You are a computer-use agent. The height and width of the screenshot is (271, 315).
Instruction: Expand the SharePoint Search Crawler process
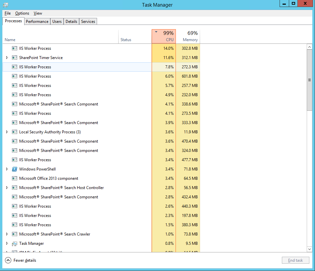pyautogui.click(x=7, y=234)
